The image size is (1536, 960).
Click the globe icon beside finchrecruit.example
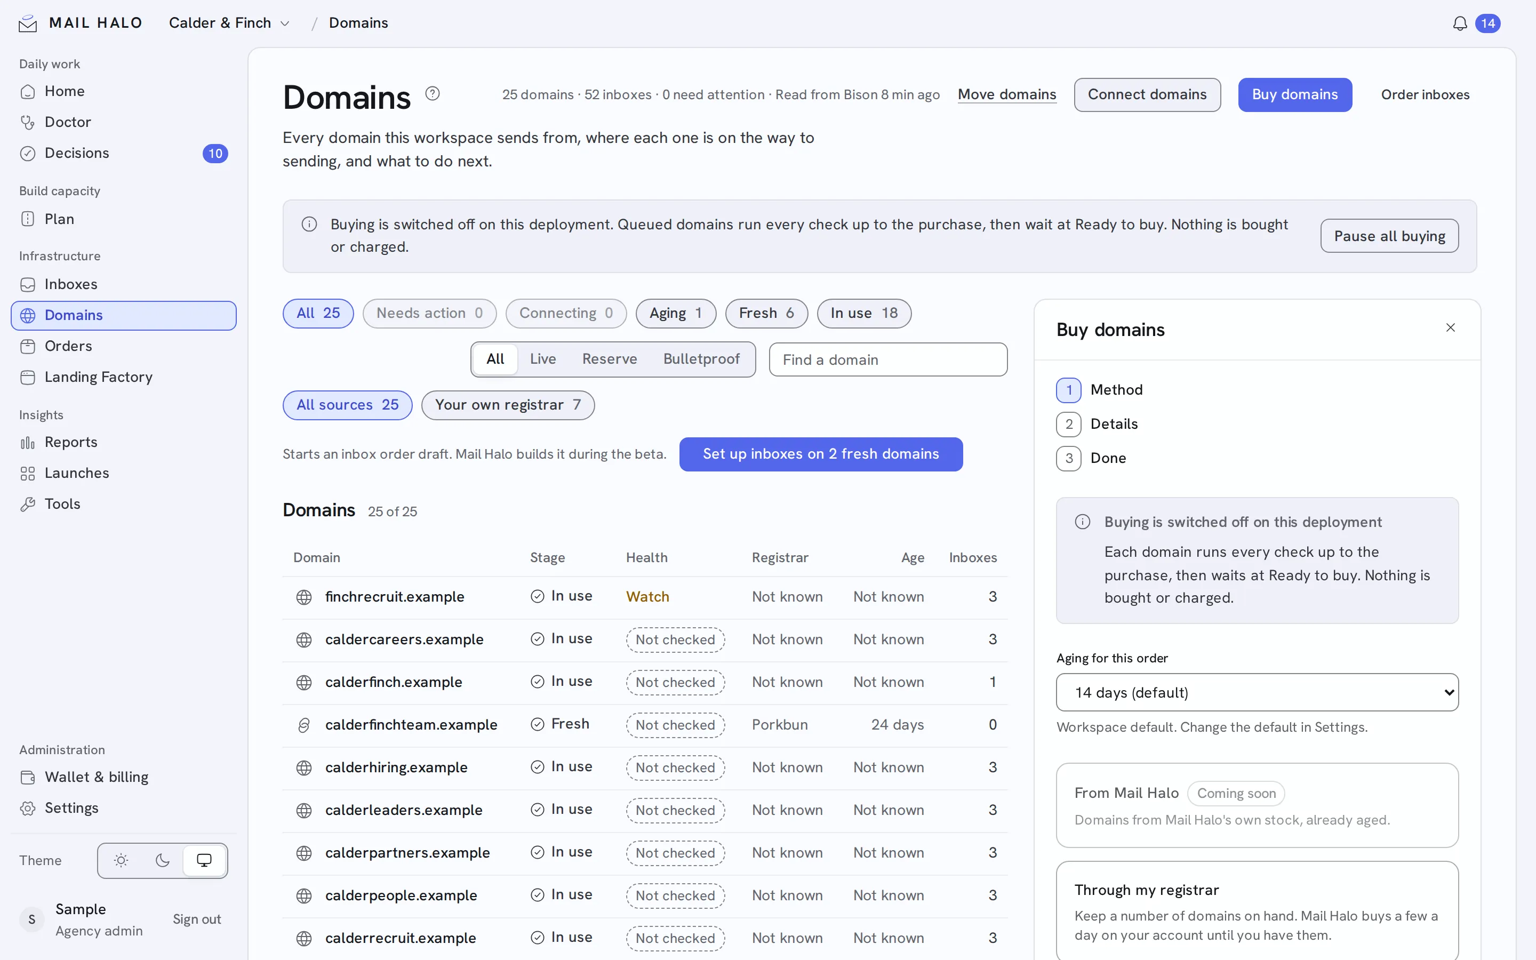click(304, 597)
